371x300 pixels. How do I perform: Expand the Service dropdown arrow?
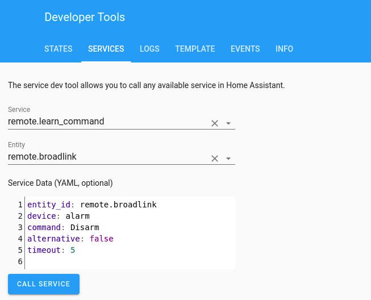[x=228, y=123]
